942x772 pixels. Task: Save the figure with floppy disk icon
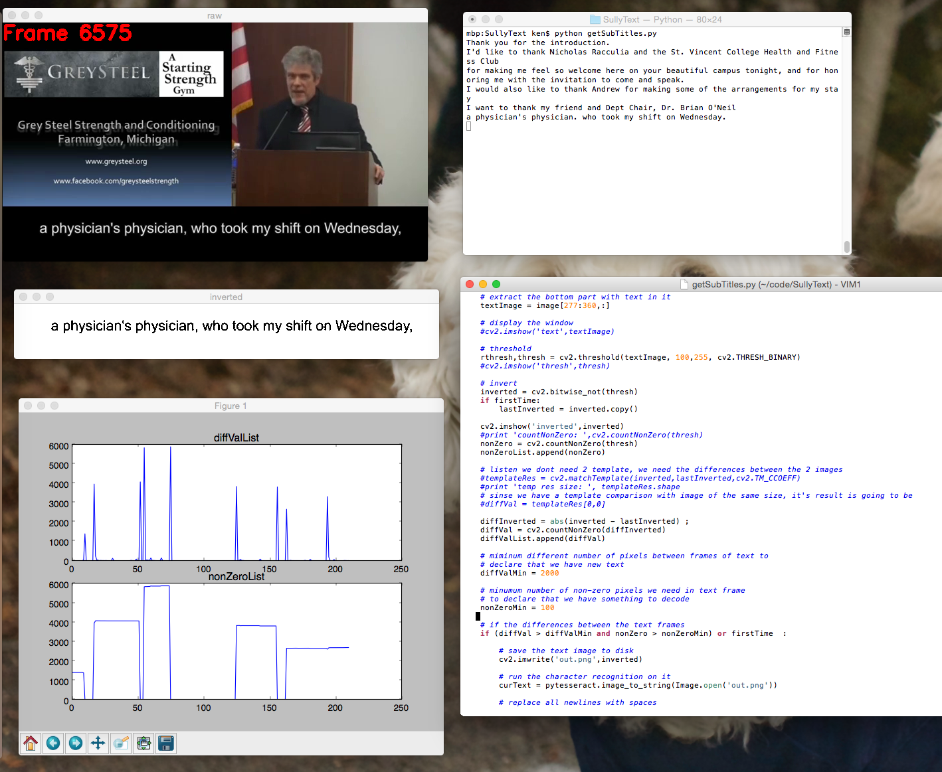(166, 743)
